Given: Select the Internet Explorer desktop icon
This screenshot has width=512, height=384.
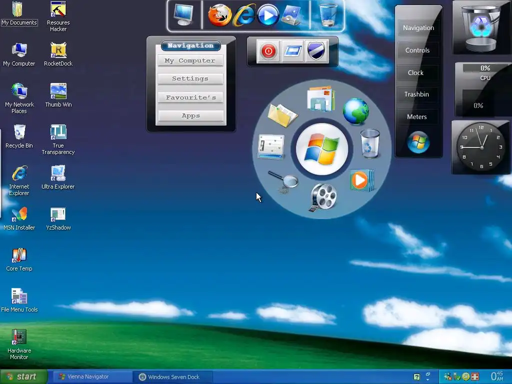Looking at the screenshot, I should pyautogui.click(x=19, y=180).
